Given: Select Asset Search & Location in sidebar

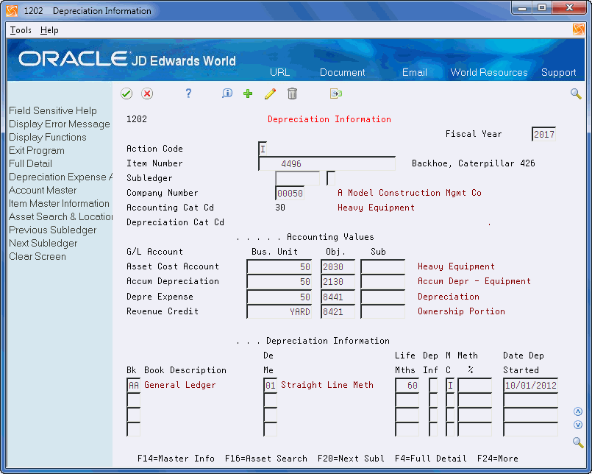Looking at the screenshot, I should 60,216.
